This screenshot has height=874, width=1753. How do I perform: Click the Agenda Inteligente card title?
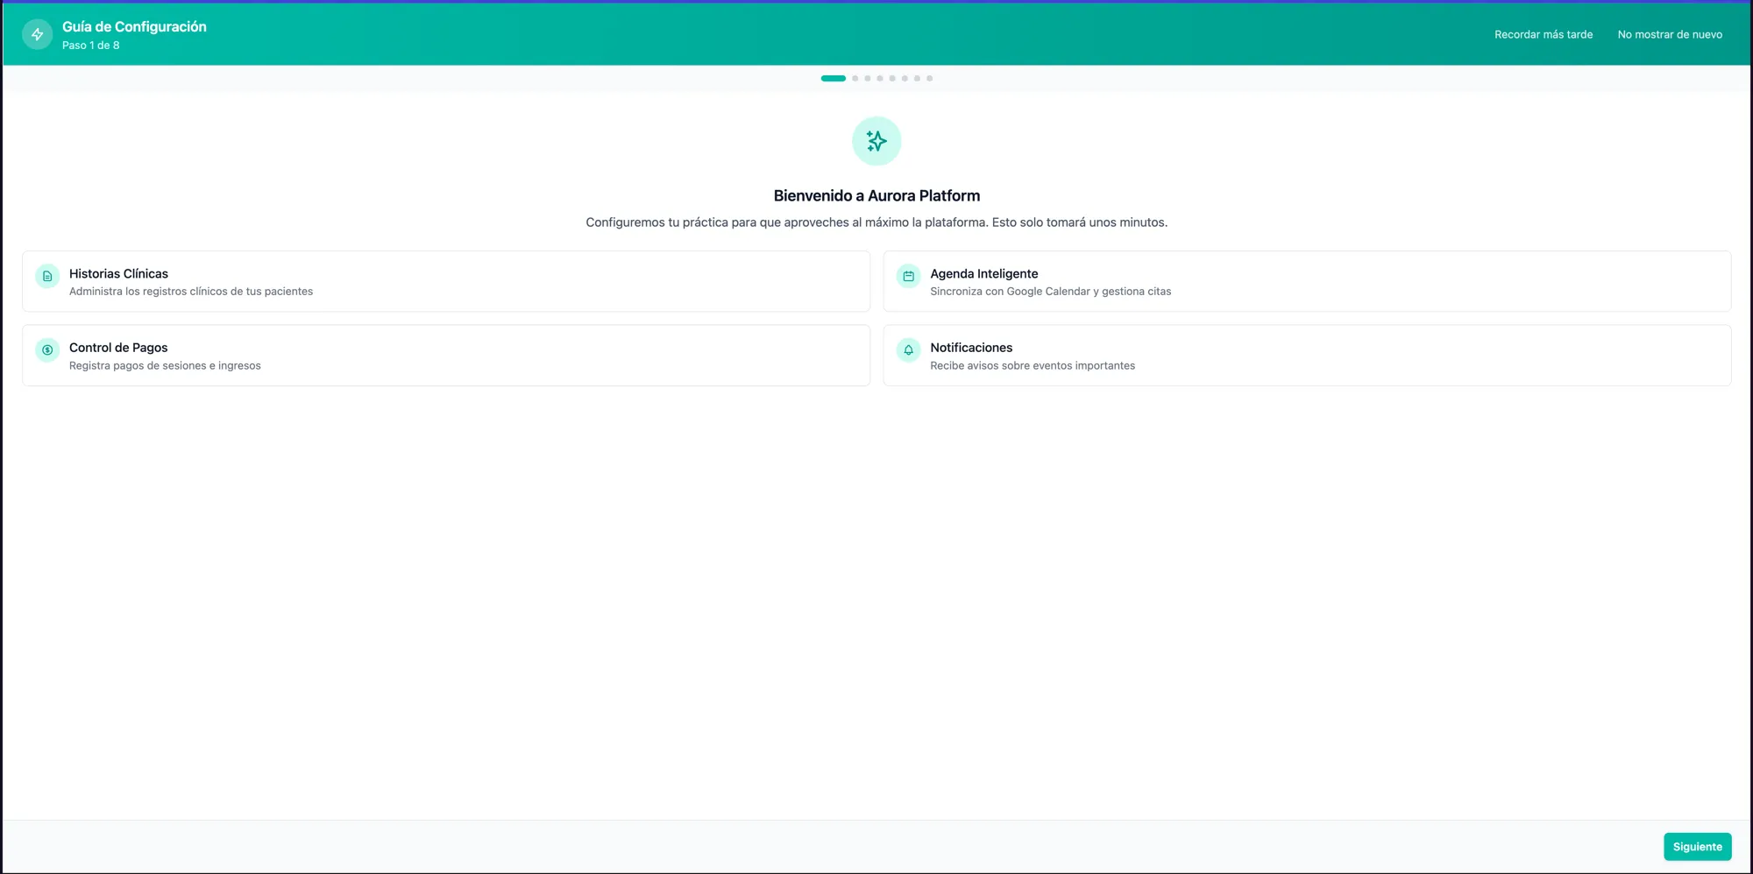pos(983,273)
